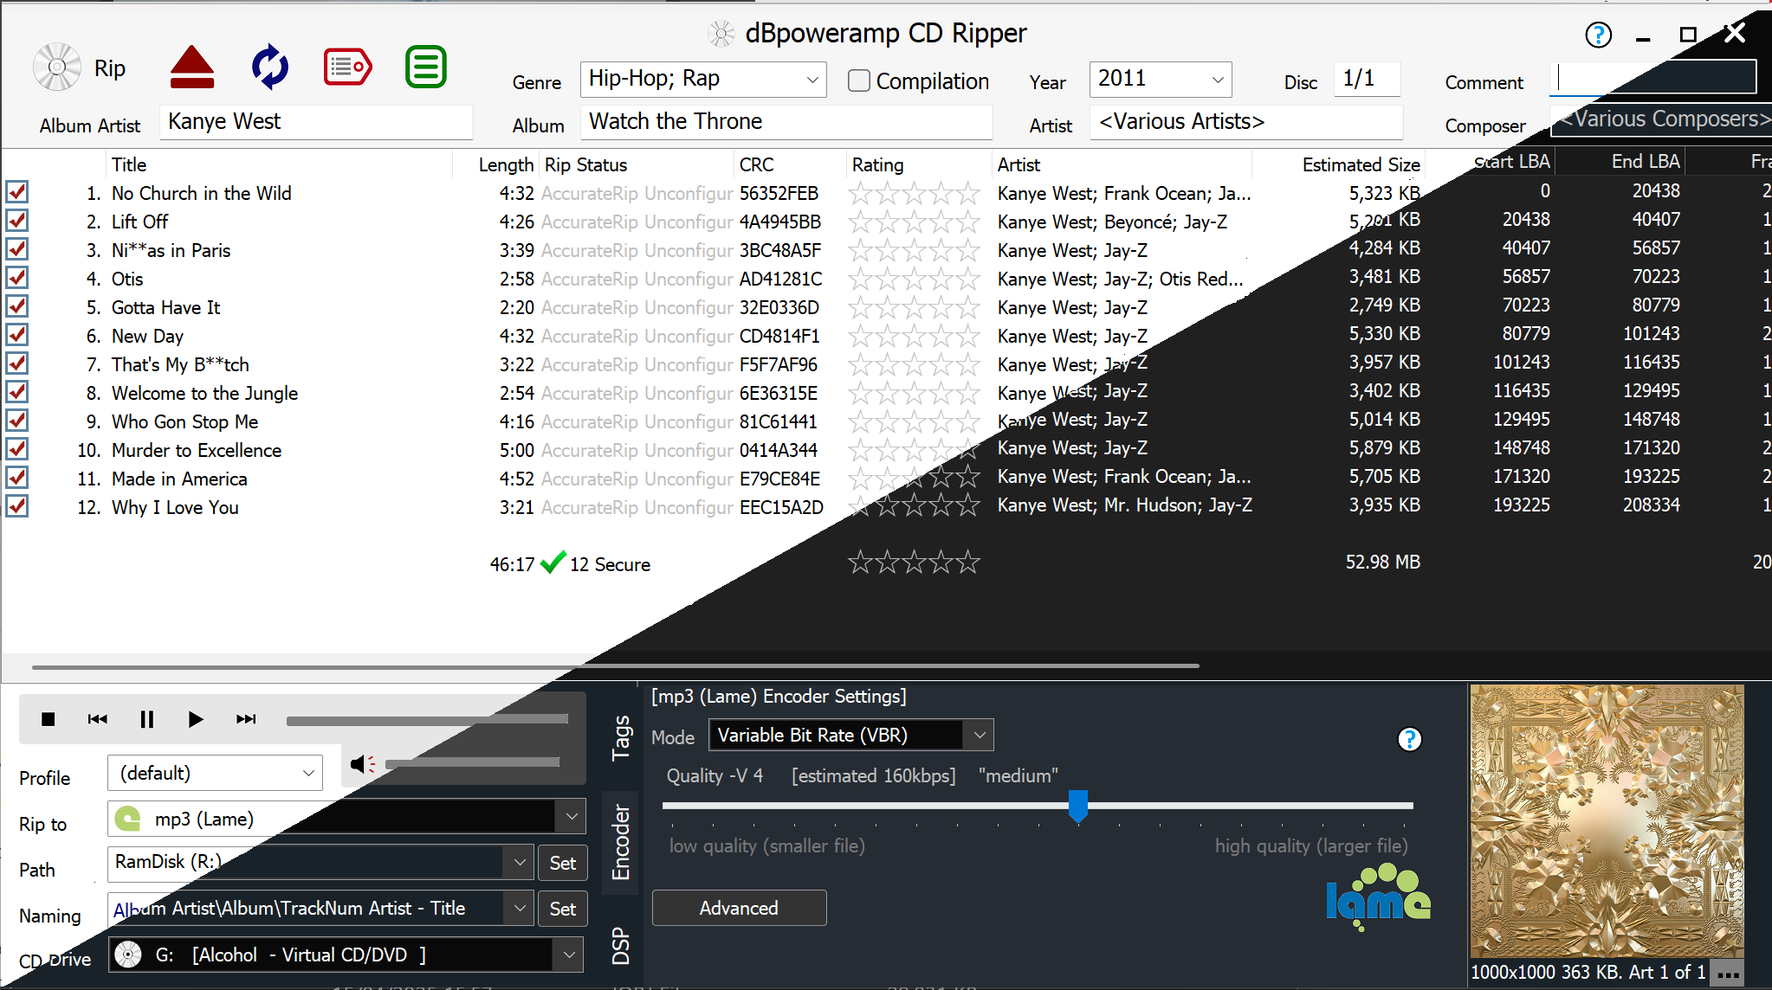
Task: Toggle the Compilation checkbox
Action: [x=859, y=80]
